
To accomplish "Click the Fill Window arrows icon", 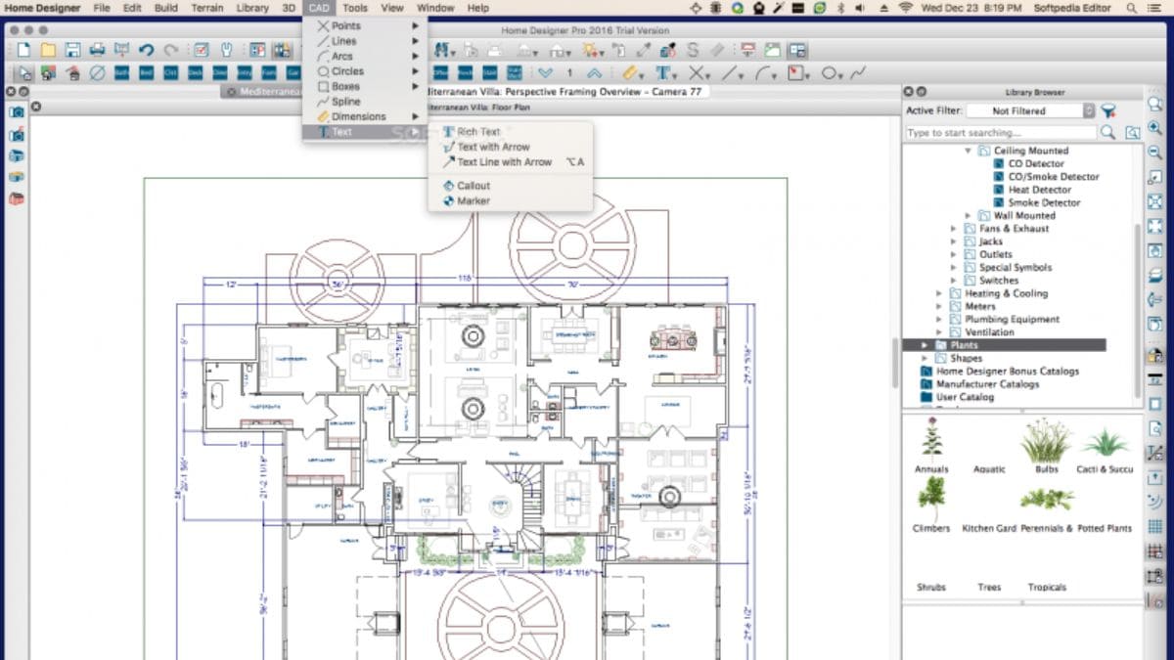I will pyautogui.click(x=1155, y=202).
